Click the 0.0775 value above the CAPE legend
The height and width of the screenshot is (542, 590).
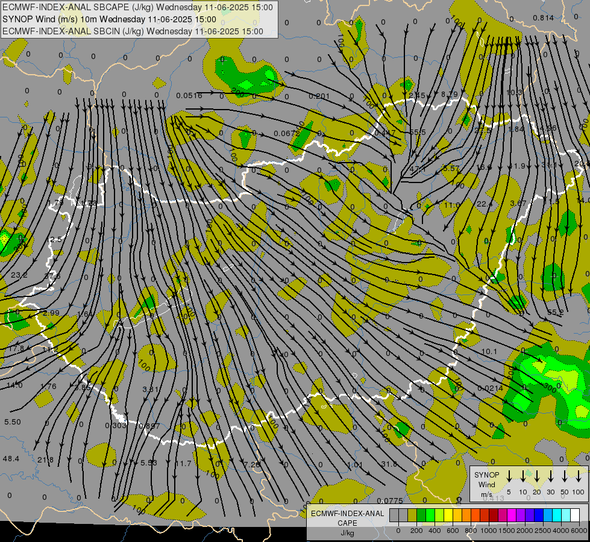[390, 500]
